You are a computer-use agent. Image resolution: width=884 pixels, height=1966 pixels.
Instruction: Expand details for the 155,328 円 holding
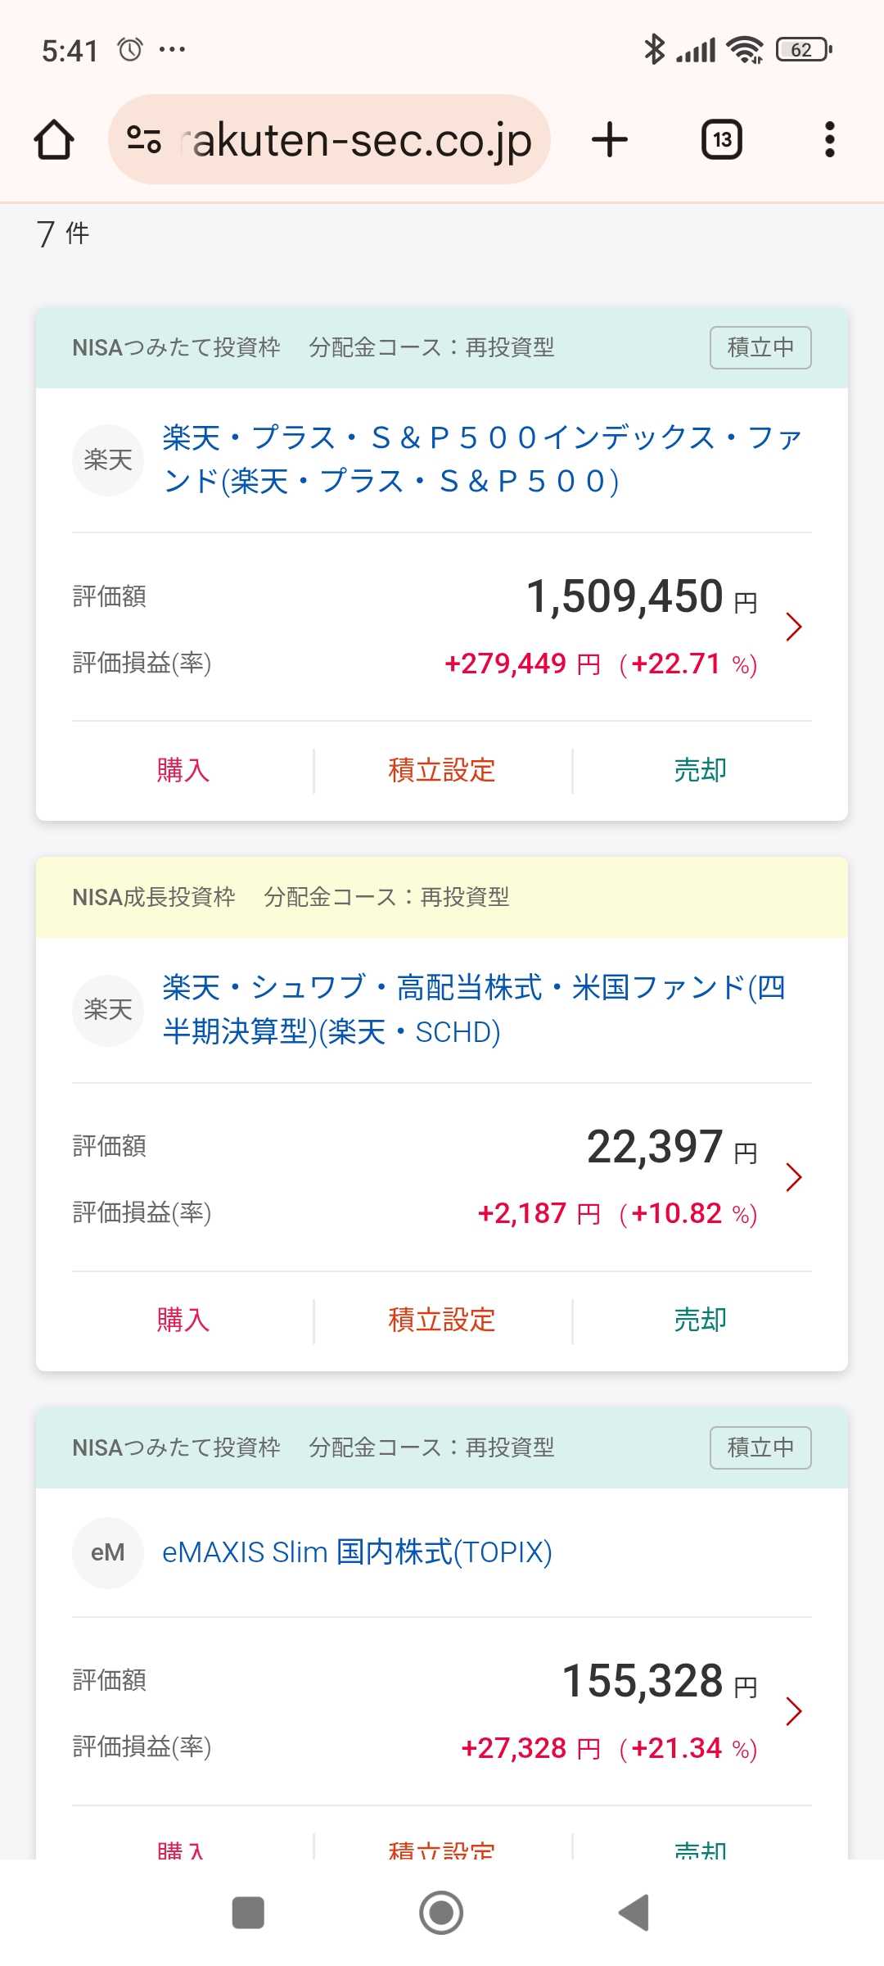coord(793,1711)
